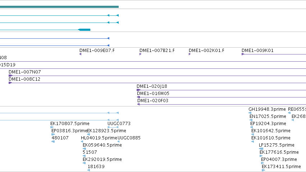The width and height of the screenshot is (306, 172).
Task: Select the DME1-020J18 feature label
Action: click(152, 86)
